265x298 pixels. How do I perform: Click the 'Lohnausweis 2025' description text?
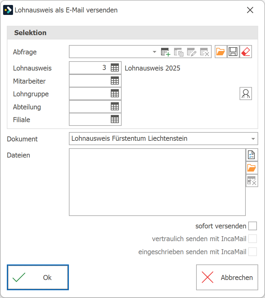point(152,68)
